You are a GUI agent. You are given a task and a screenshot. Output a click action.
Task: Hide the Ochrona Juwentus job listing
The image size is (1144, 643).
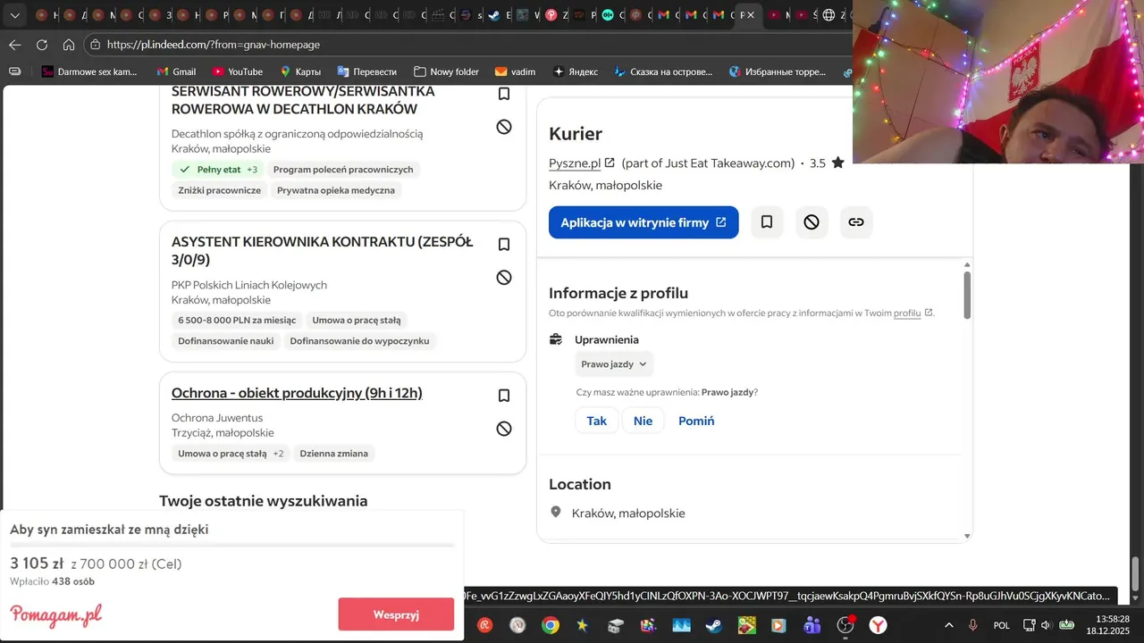(504, 429)
